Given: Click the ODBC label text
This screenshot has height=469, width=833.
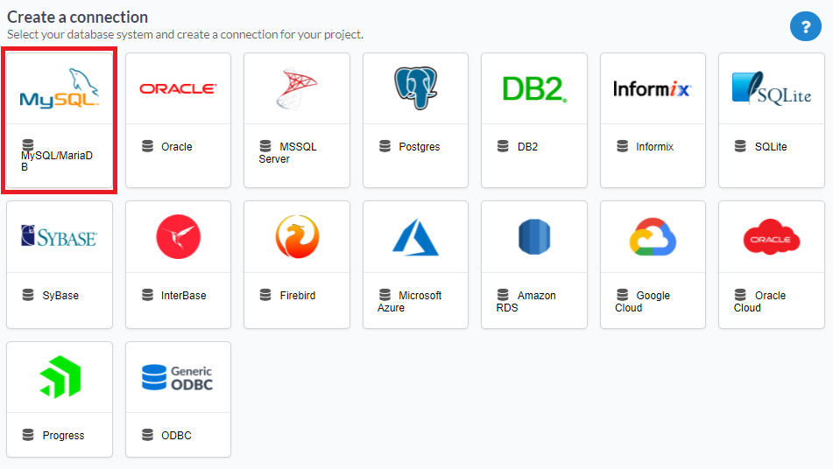Looking at the screenshot, I should pyautogui.click(x=176, y=436).
